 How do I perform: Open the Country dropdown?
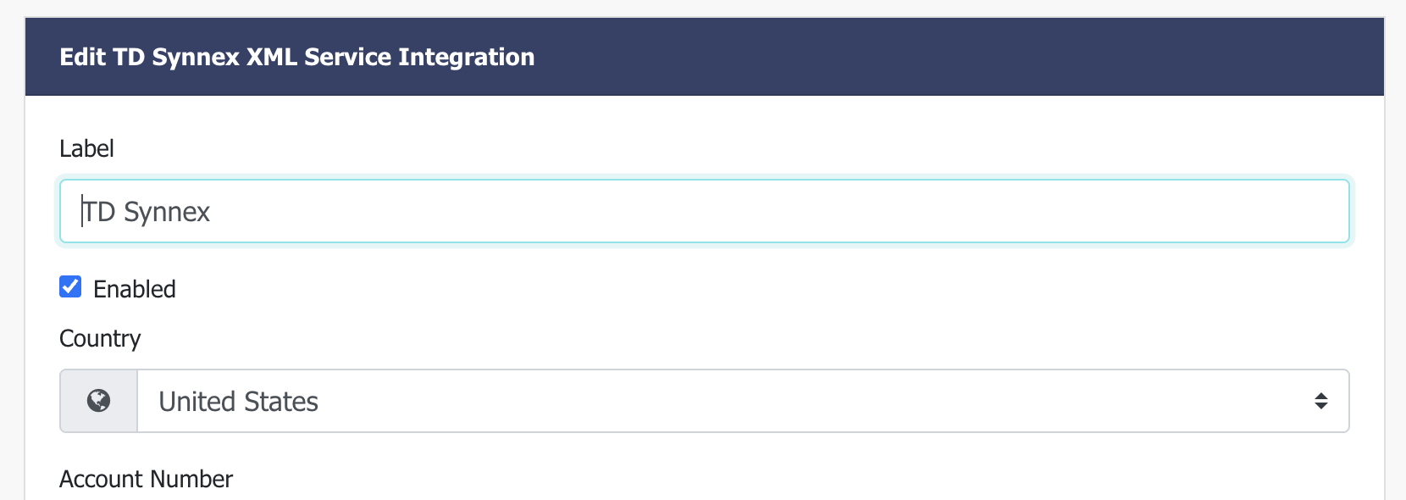pyautogui.click(x=743, y=401)
